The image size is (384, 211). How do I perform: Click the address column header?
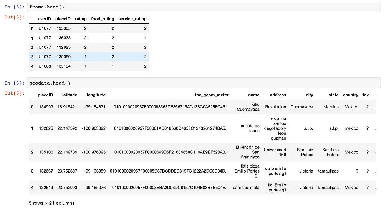(278, 95)
